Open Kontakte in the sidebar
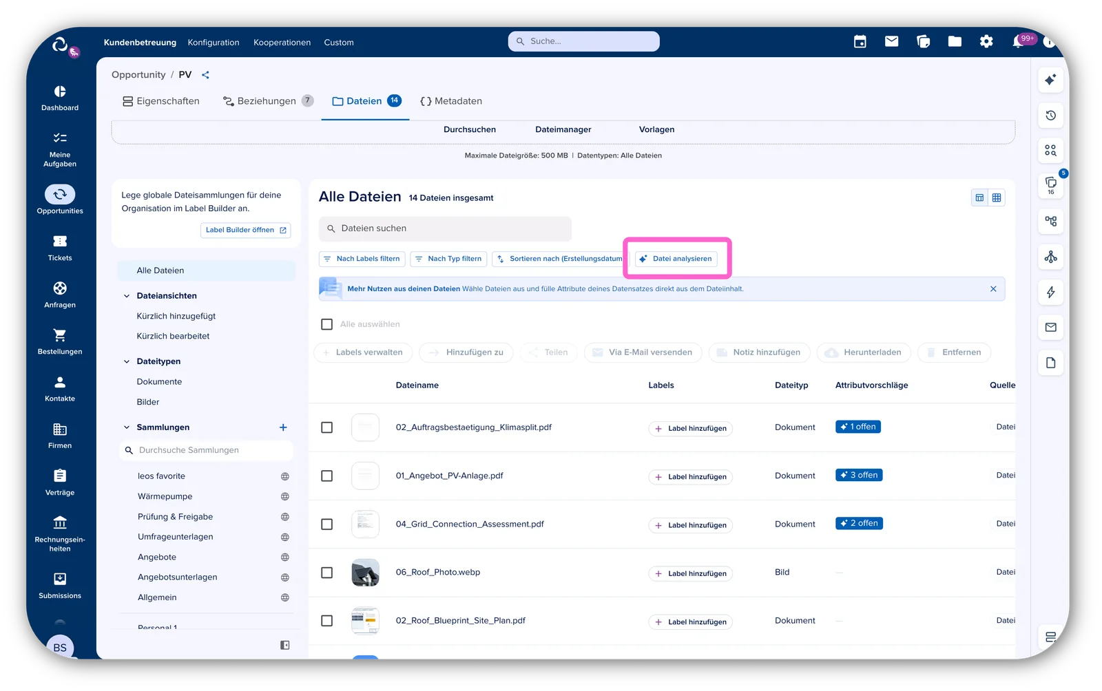Viewport: 1102px width, 691px height. click(60, 388)
